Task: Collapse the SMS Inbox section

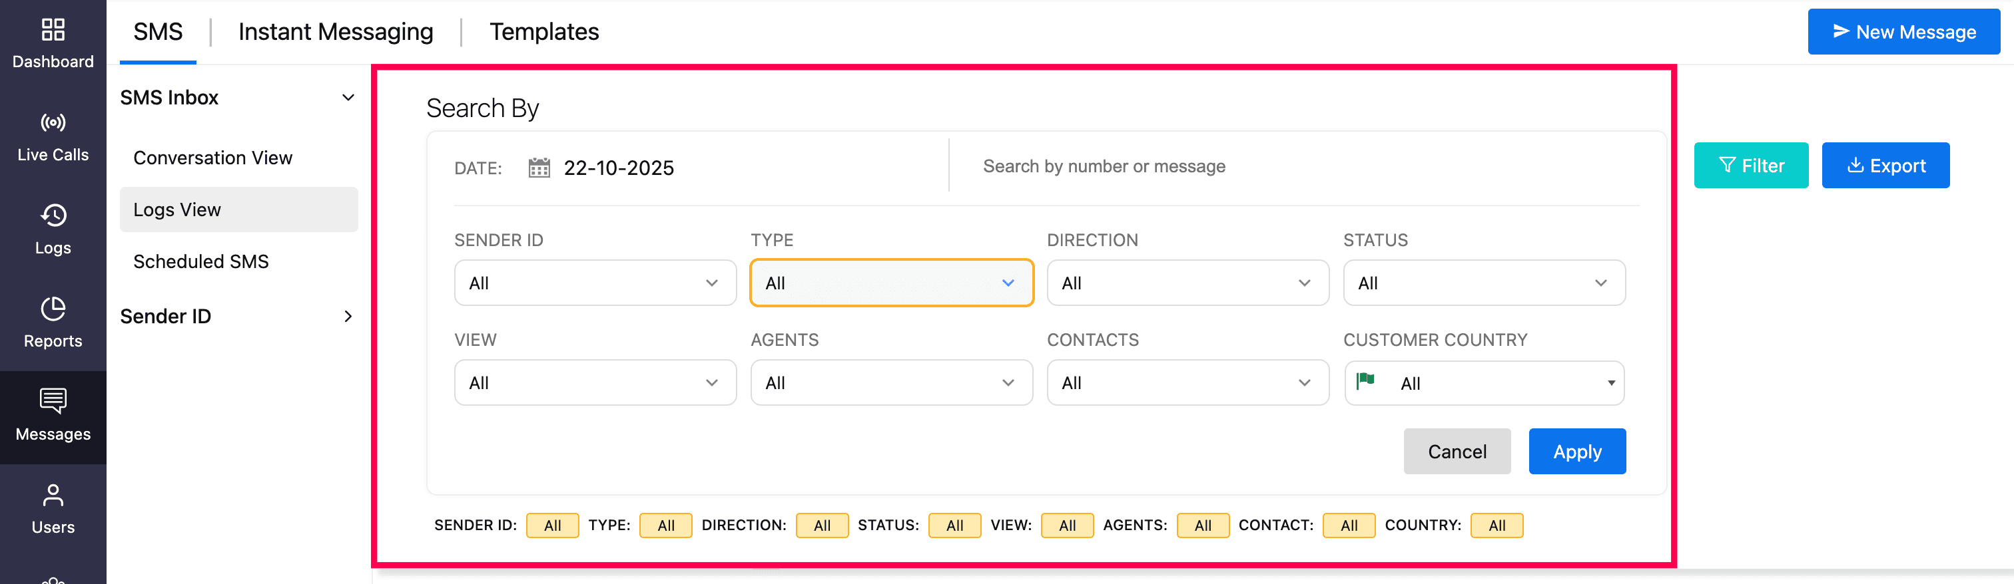Action: 348,98
